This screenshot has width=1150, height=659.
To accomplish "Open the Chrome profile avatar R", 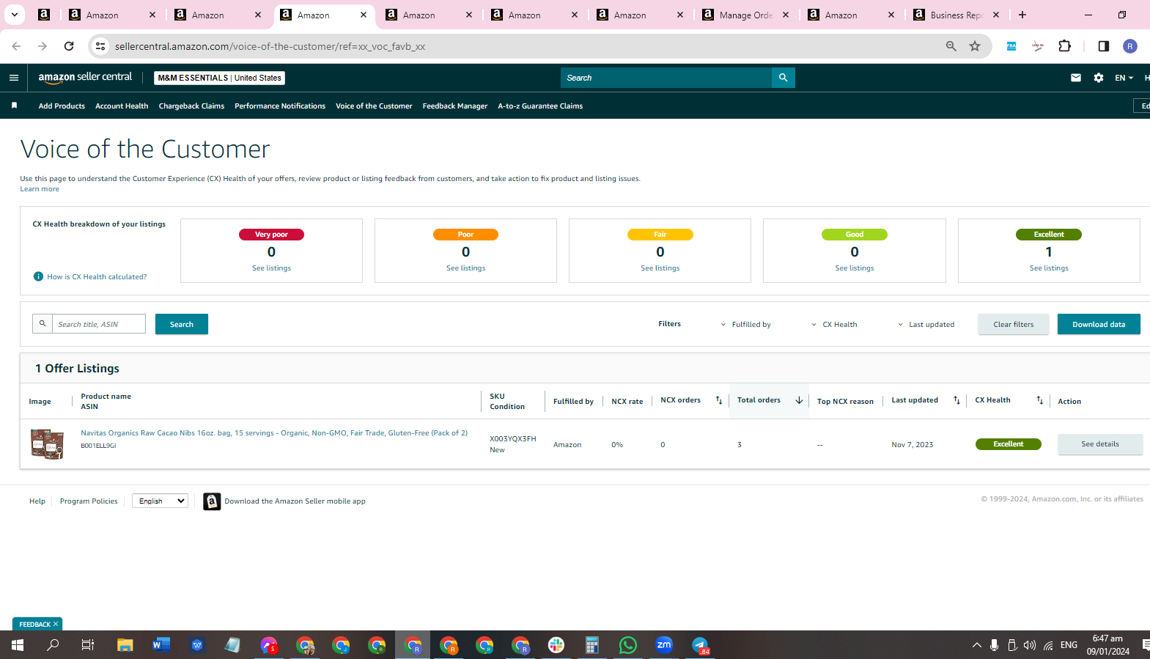I will point(1130,46).
